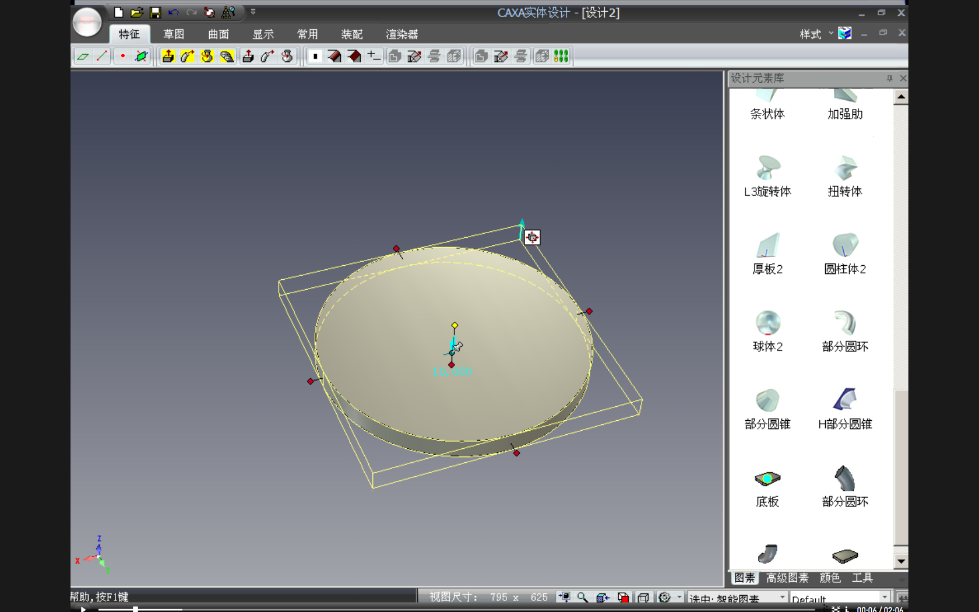The height and width of the screenshot is (612, 979).
Task: Select the two-dimensional sketch tool
Action: coord(83,56)
